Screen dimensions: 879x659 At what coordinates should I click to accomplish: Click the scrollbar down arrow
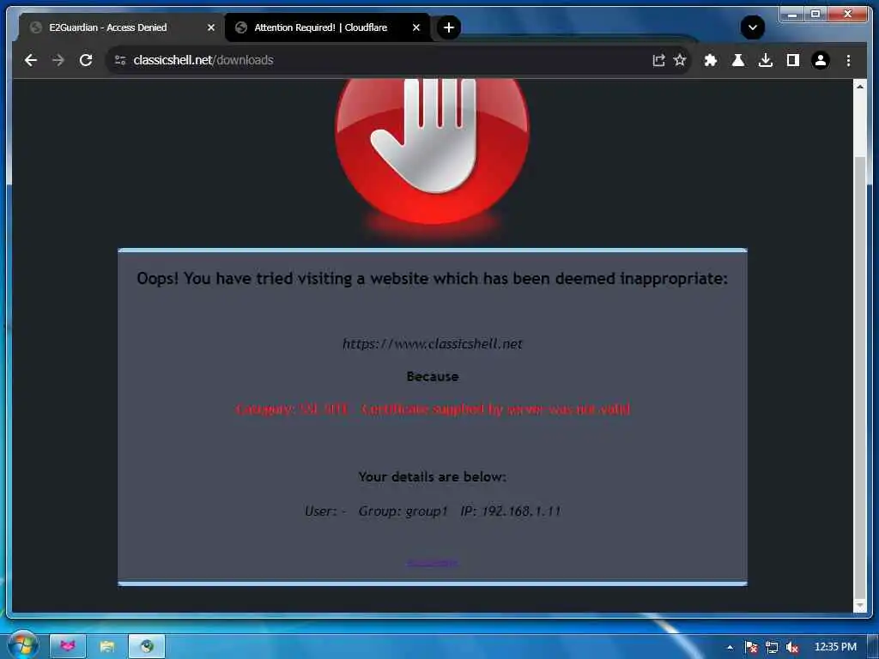pyautogui.click(x=859, y=605)
